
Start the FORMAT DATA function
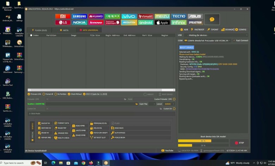coord(61,123)
